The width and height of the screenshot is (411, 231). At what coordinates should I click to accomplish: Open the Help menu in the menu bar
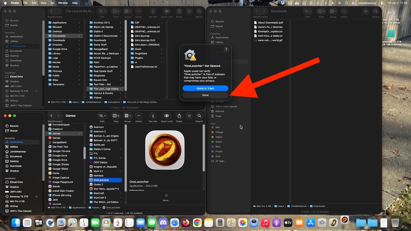[75, 3]
